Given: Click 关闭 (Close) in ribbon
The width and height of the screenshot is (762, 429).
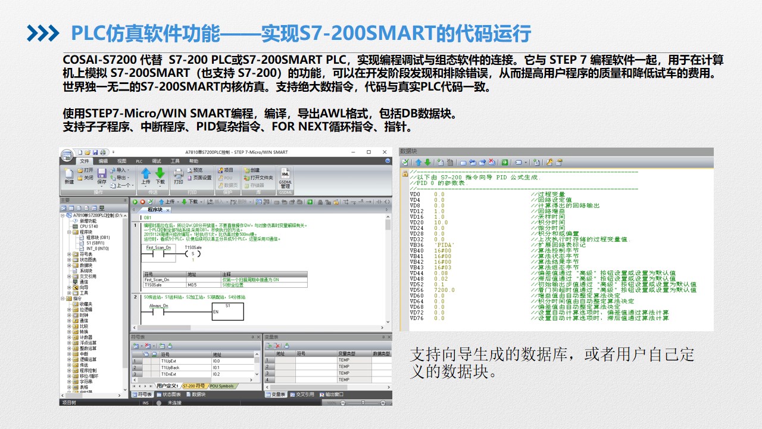Looking at the screenshot, I should 85,178.
